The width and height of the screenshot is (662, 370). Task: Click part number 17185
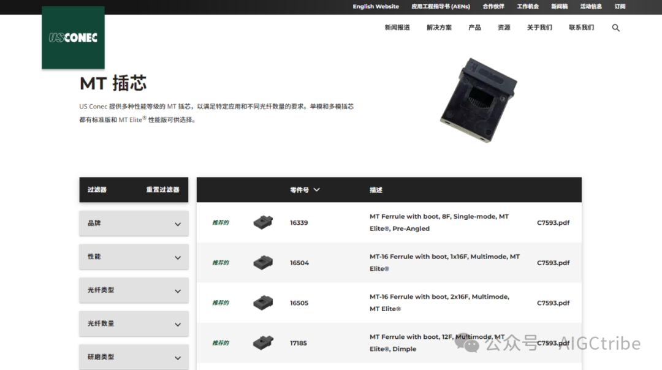[298, 343]
